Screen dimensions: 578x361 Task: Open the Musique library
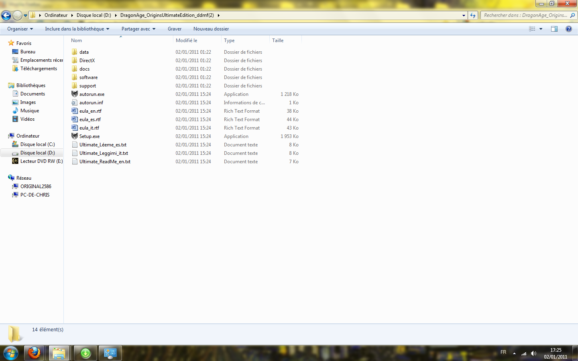click(x=30, y=111)
